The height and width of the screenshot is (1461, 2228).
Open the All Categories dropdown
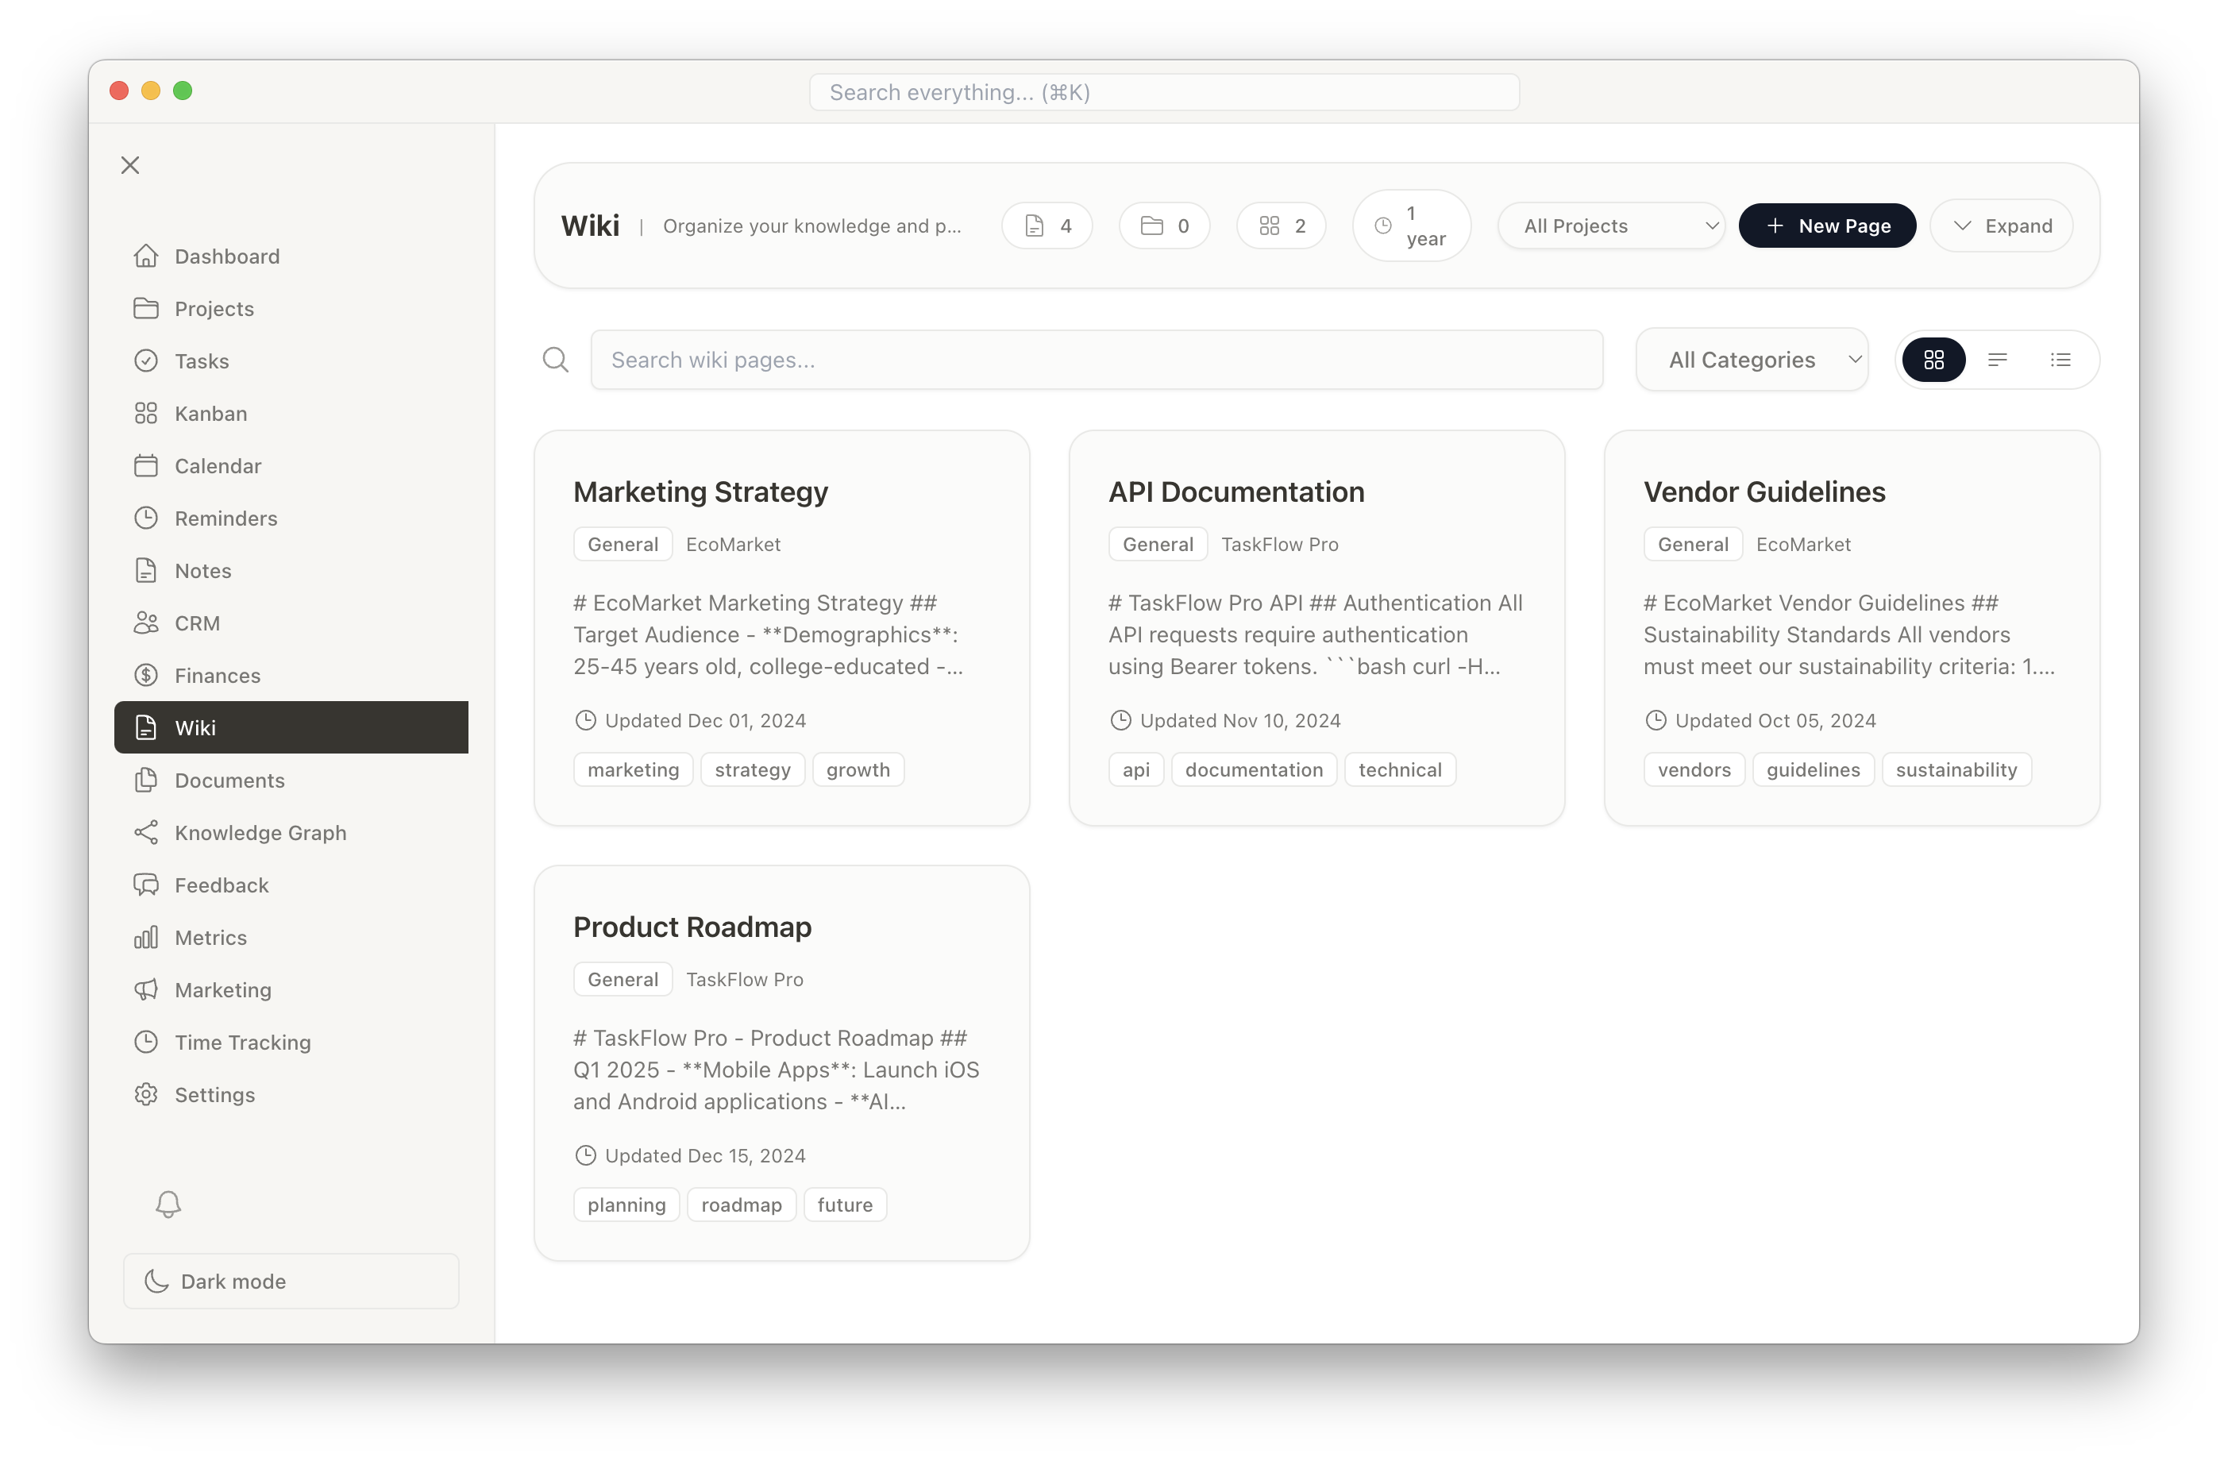pyautogui.click(x=1752, y=360)
